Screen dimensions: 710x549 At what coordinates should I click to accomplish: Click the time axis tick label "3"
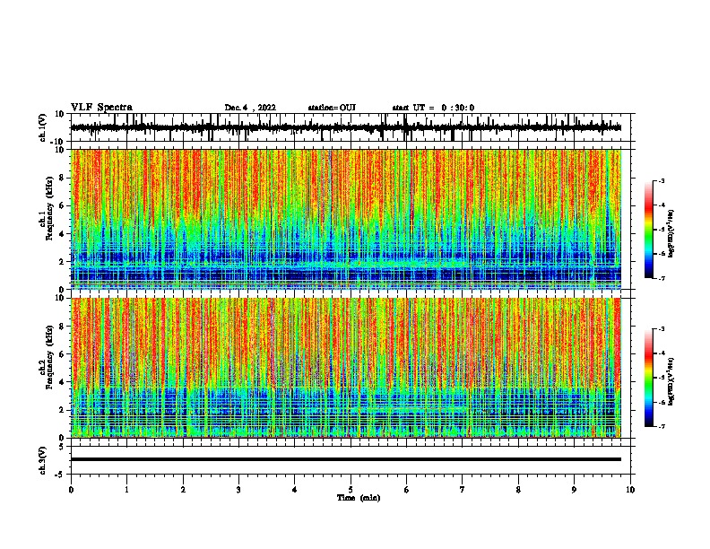[238, 490]
